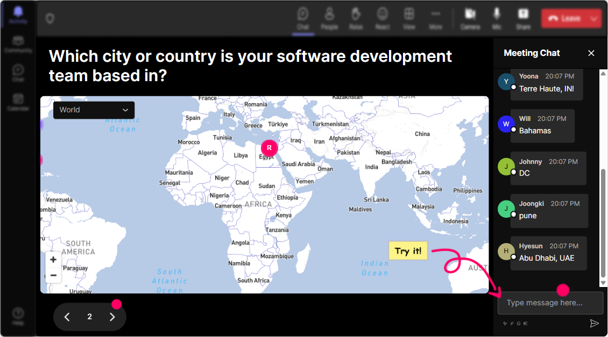Click 'India' label on the map

click(371, 167)
